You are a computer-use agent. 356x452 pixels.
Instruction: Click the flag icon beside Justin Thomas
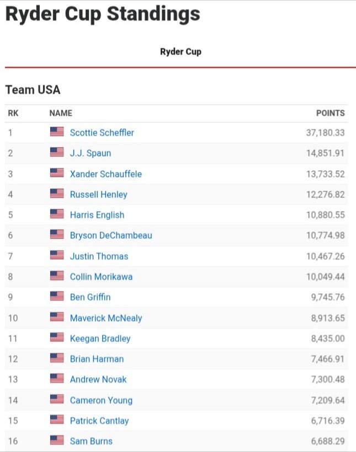pos(57,255)
